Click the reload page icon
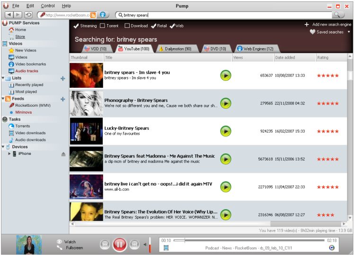355x255 pixels. click(28, 15)
